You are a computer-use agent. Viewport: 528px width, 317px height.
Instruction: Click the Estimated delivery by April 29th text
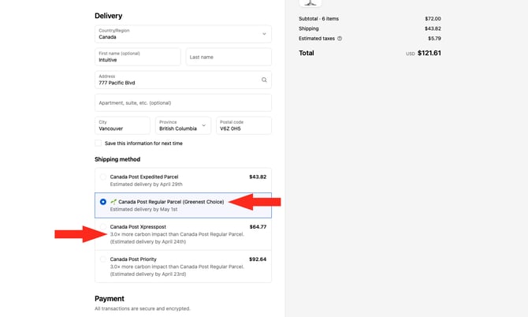click(x=146, y=185)
